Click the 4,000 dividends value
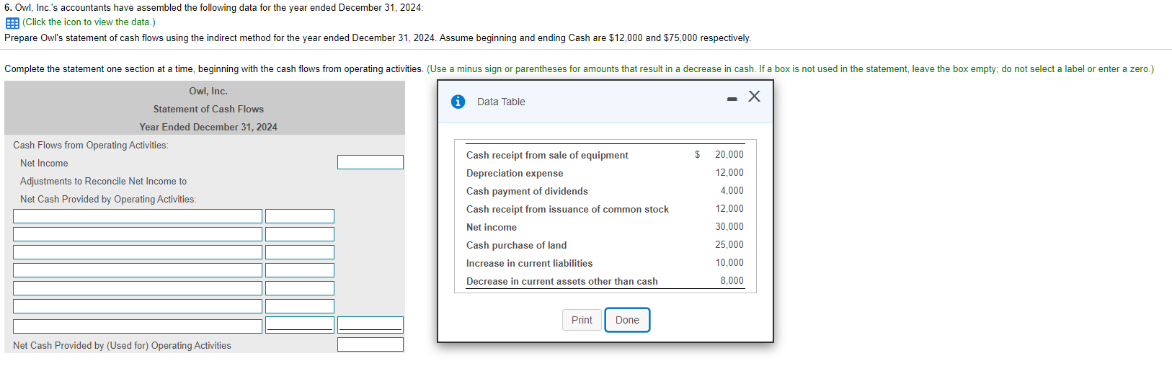Viewport: 1172px width, 392px height. coord(732,190)
